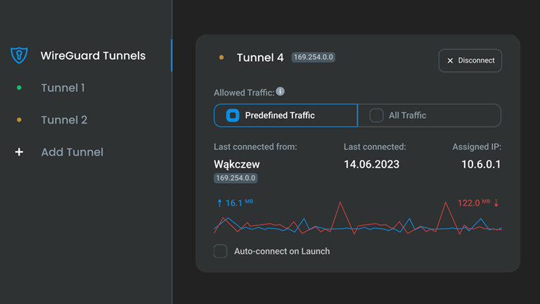Image resolution: width=540 pixels, height=304 pixels.
Task: Click the red download arrow icon
Action: coord(496,203)
